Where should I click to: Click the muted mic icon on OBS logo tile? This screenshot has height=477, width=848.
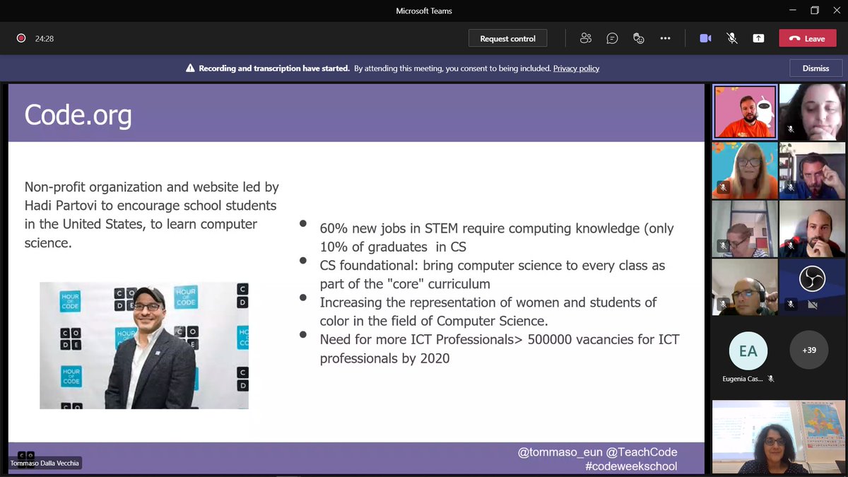(x=791, y=305)
